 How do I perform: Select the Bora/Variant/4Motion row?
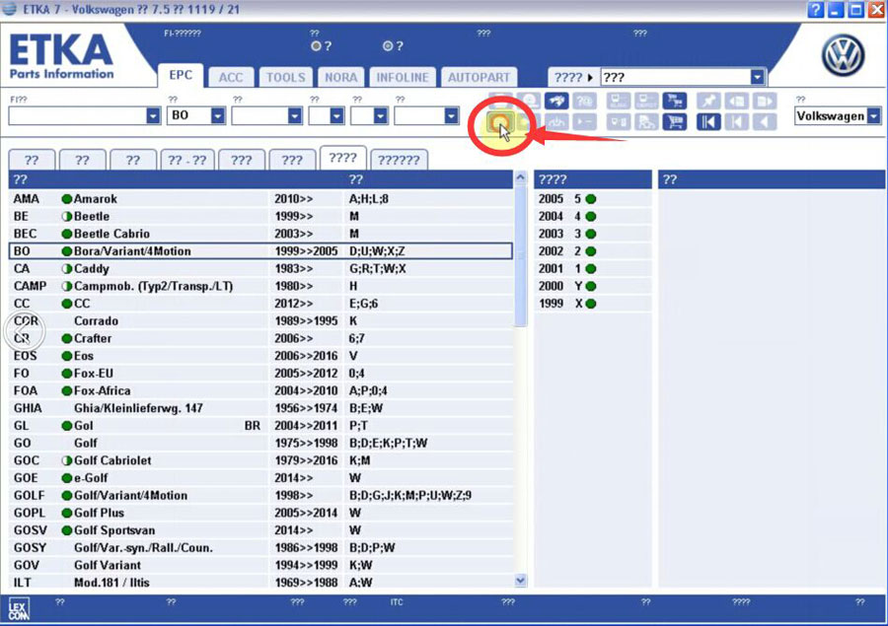(x=260, y=251)
